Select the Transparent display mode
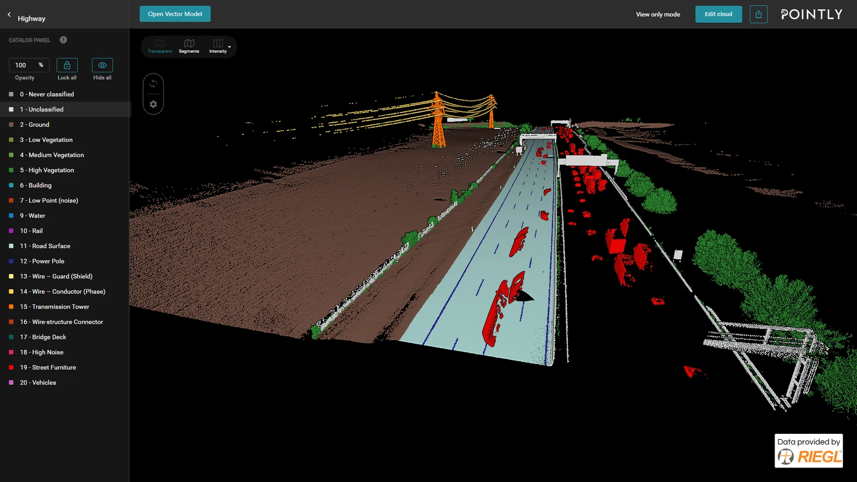This screenshot has height=482, width=857. coord(160,46)
